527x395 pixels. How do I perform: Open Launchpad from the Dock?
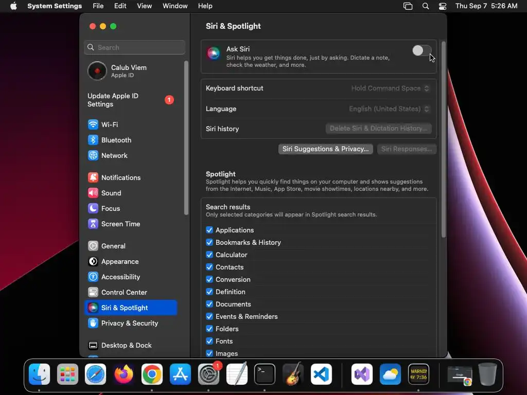click(x=67, y=374)
